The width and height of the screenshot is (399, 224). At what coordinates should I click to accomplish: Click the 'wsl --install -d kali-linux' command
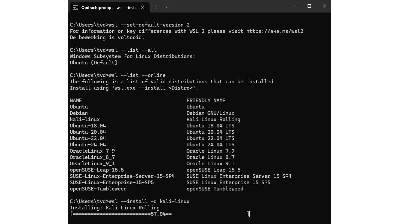click(149, 201)
